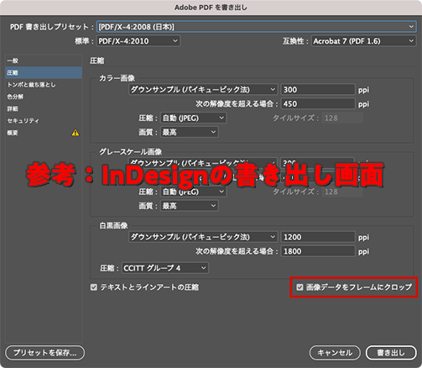Open 白黒画像 圧縮 CCITT グループ 4 dropdown
The width and height of the screenshot is (422, 368).
click(x=165, y=268)
